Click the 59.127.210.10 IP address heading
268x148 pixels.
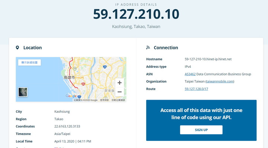coord(136,14)
